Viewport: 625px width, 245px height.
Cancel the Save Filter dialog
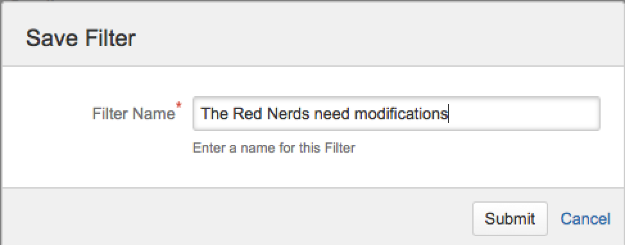point(585,219)
